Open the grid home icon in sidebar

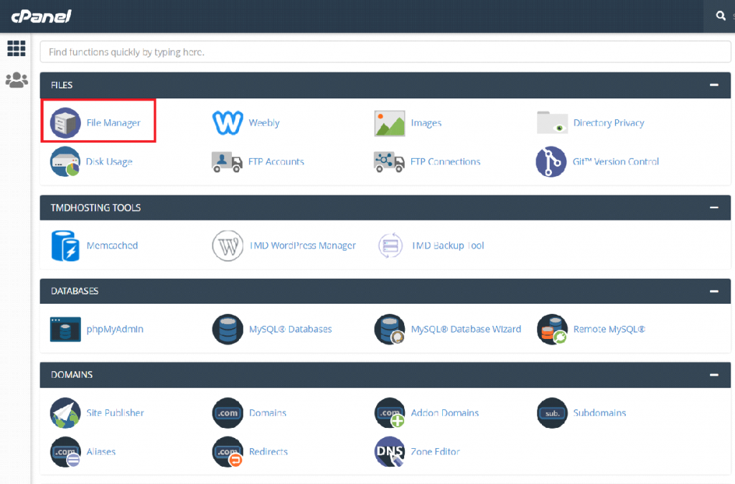pos(16,49)
